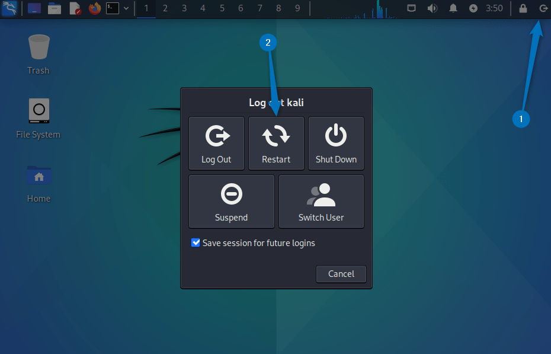The height and width of the screenshot is (354, 551).
Task: Uncheck Save session for future logins
Action: coord(196,243)
